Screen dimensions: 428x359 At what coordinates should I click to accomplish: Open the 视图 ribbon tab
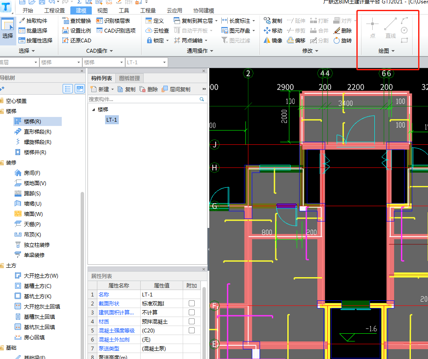[102, 11]
